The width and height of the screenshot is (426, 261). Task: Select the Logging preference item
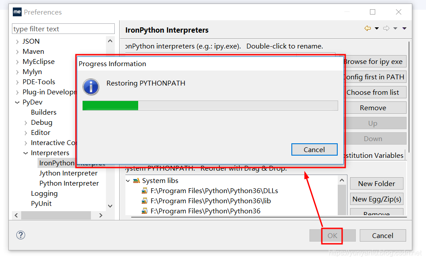click(44, 194)
